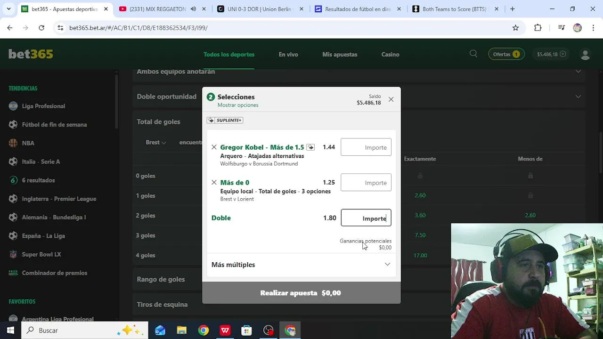The height and width of the screenshot is (339, 603).
Task: Click stake field for Más de 0 bet
Action: coord(366,183)
